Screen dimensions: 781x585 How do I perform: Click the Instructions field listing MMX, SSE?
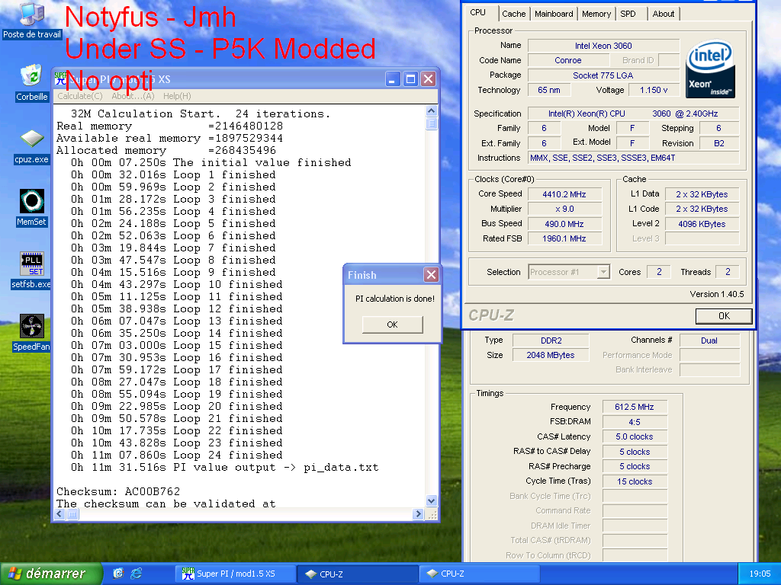pyautogui.click(x=633, y=158)
